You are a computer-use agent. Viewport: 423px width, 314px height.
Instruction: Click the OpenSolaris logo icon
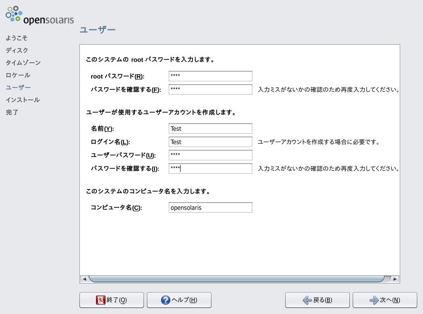pos(14,14)
